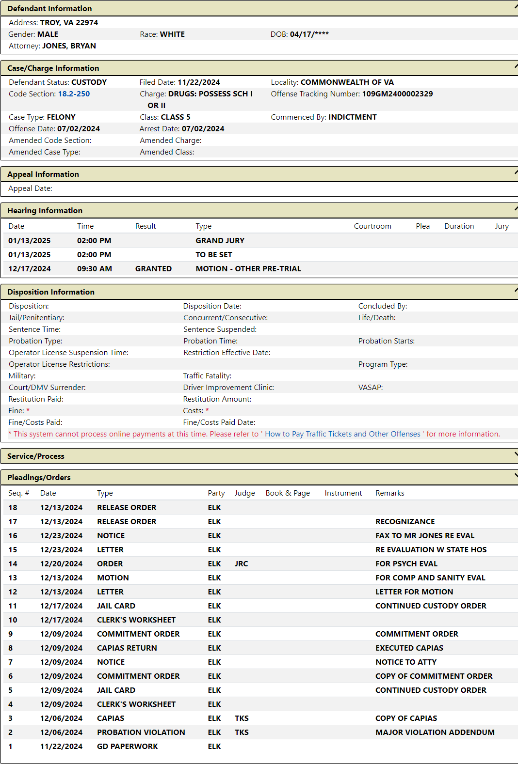Select the RECOGNIZANCE release order row
Viewport: 518px width, 764px height.
click(261, 522)
